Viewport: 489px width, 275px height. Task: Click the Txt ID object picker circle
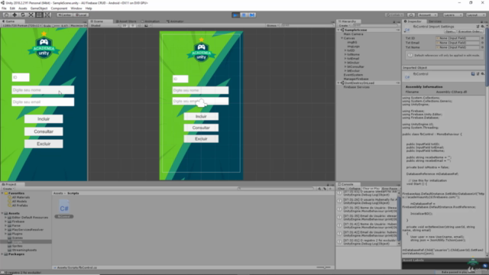coord(482,38)
